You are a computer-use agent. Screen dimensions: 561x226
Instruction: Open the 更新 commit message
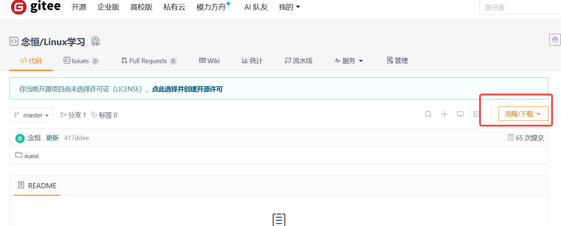[x=53, y=138]
